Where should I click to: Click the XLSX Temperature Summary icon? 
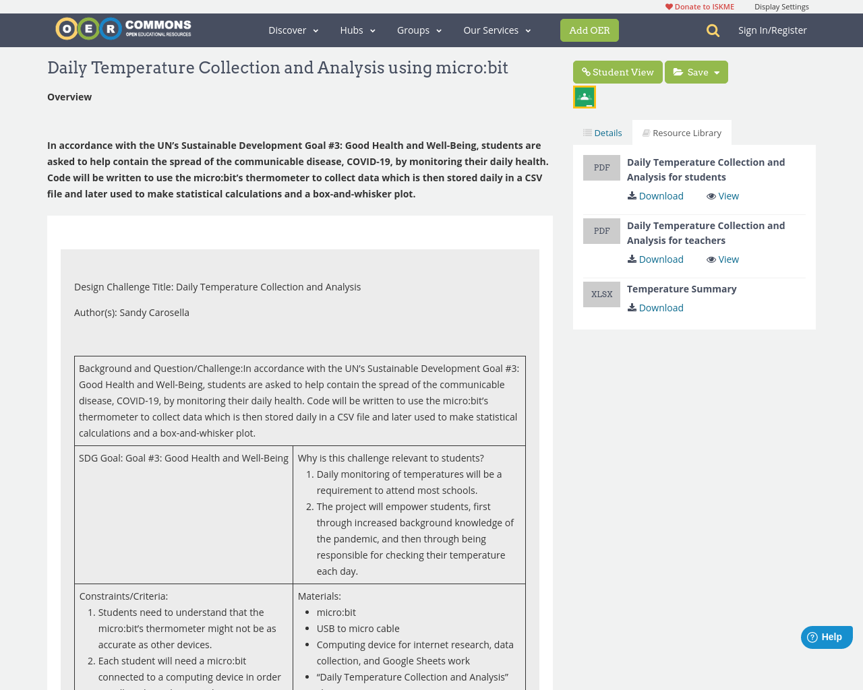[x=601, y=294]
